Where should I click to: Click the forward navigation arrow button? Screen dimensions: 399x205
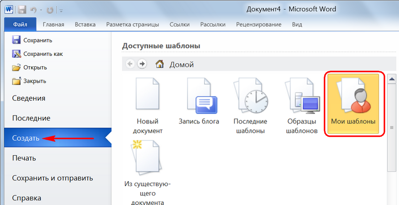[142, 64]
